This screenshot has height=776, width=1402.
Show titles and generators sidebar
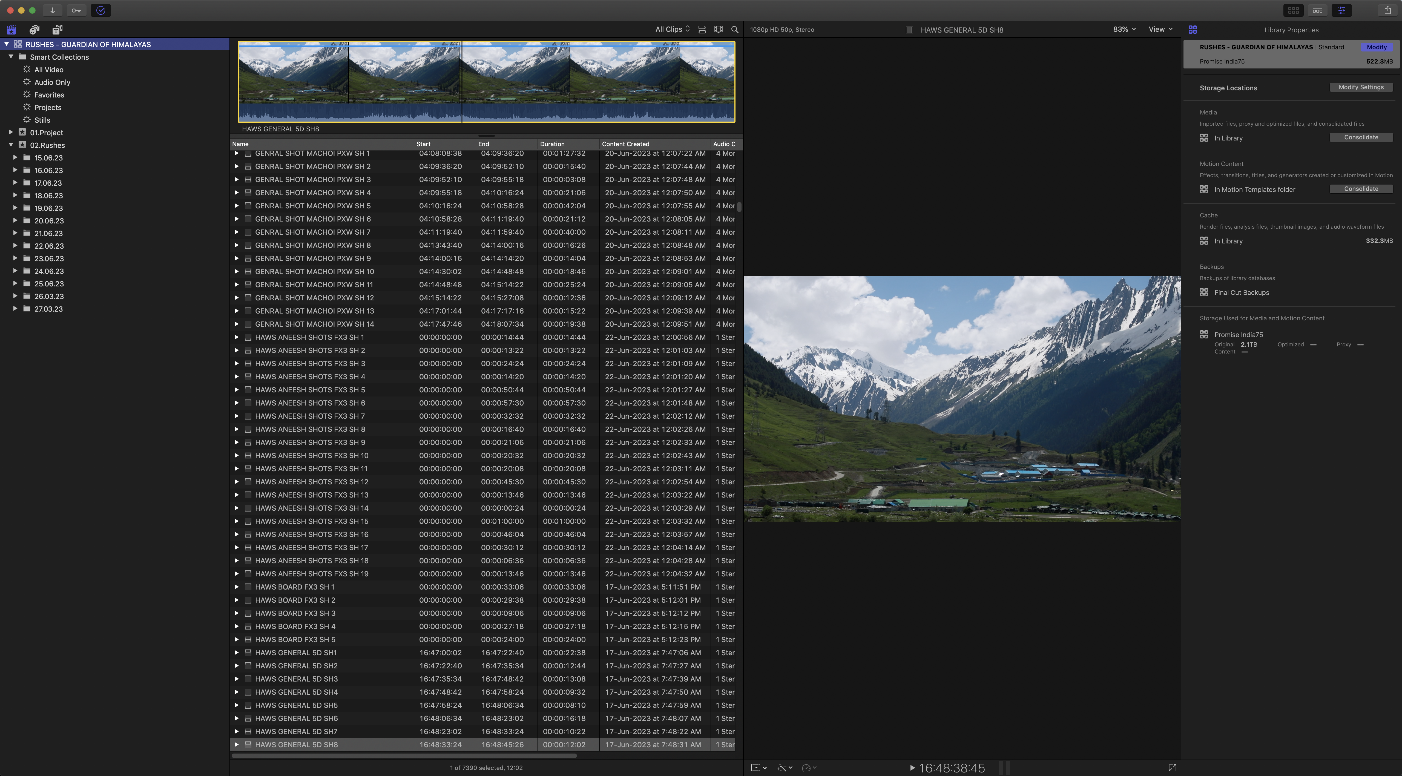(57, 29)
